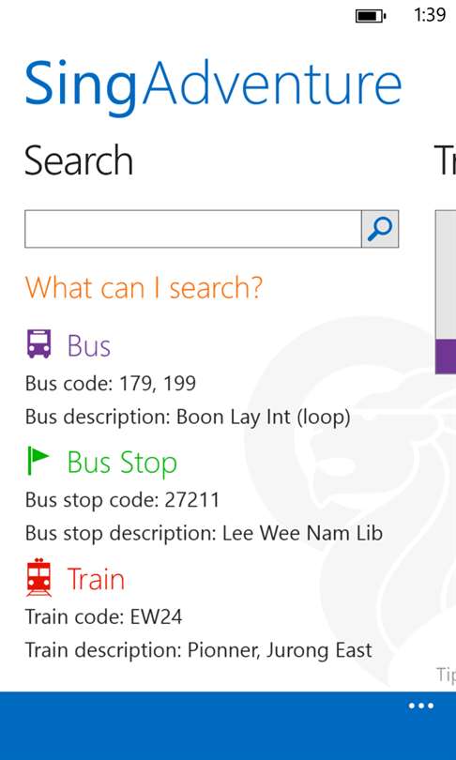Tap the purple tile on next panel
Viewport: 456px width, 760px height.
point(446,357)
